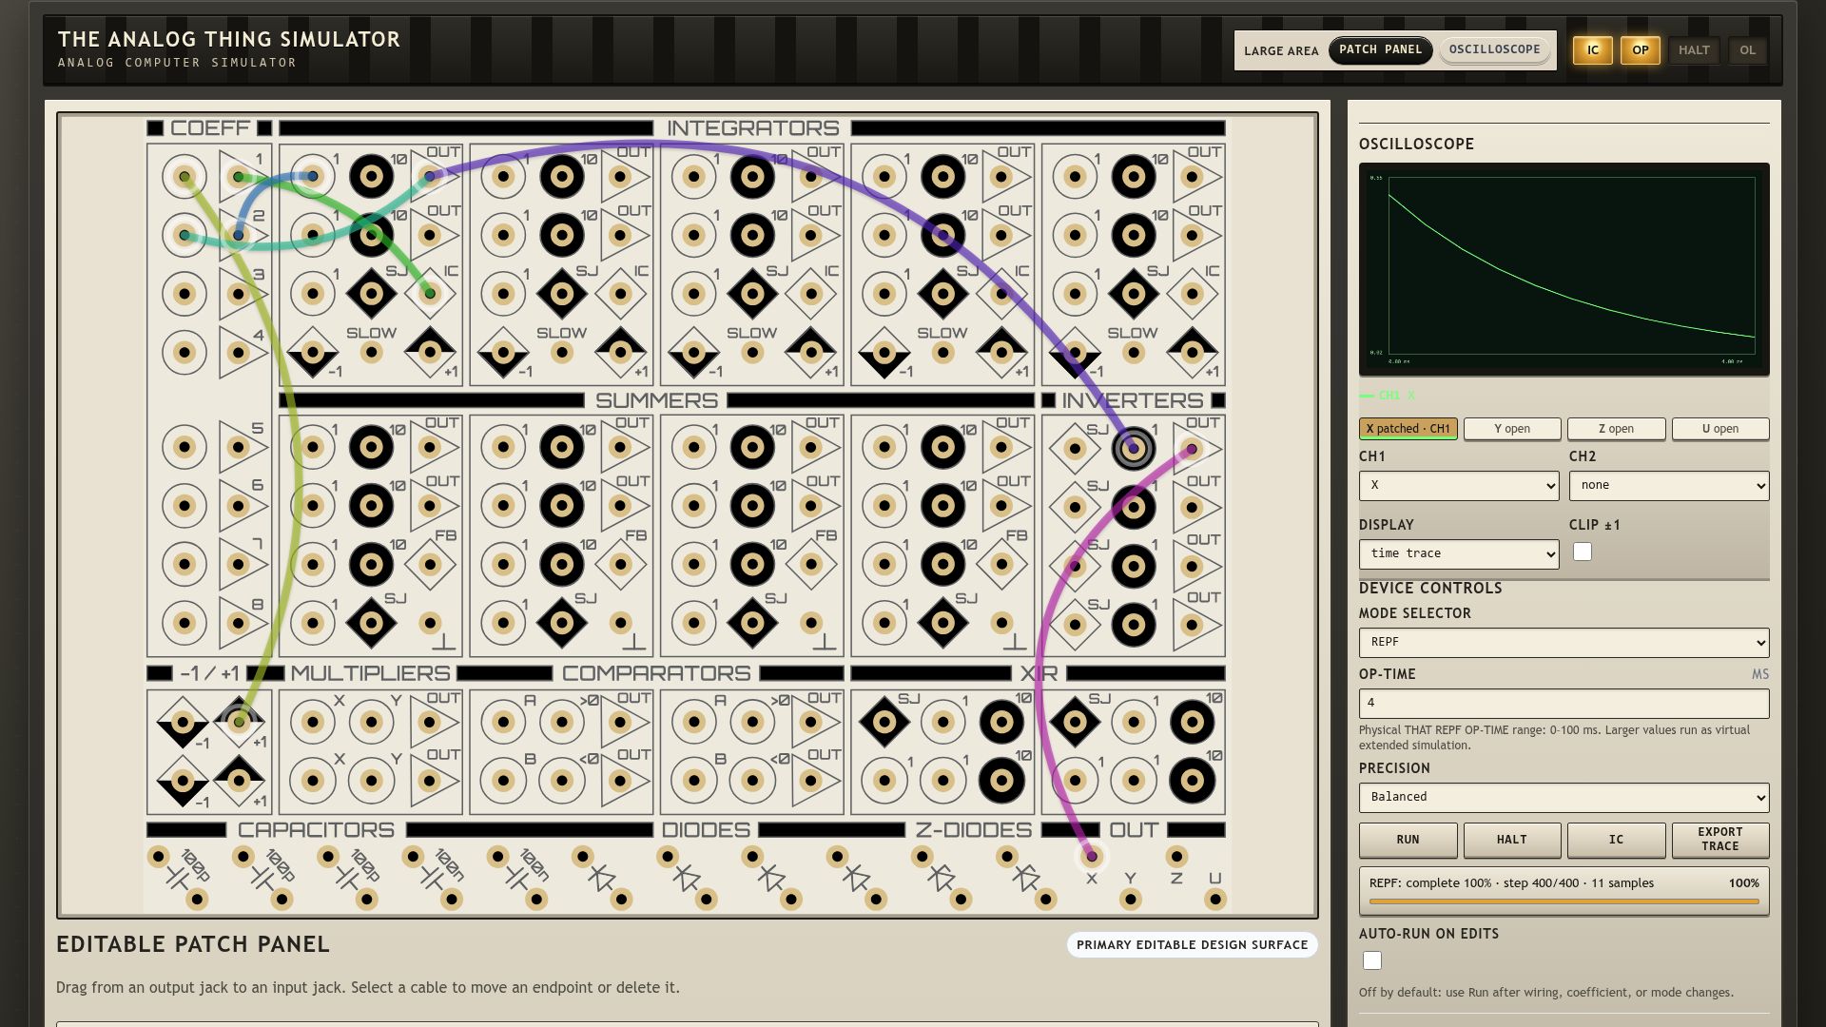
Task: Select the U open channel chip
Action: [1720, 429]
